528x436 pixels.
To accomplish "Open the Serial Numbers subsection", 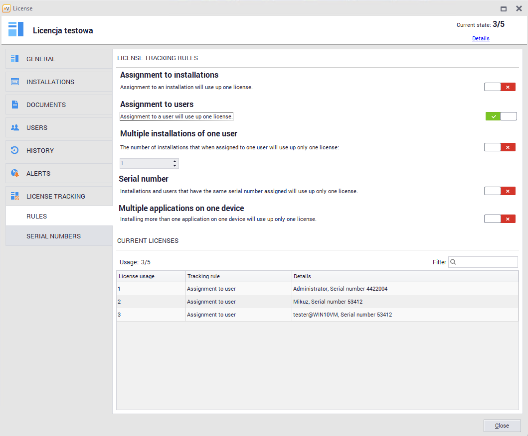I will pyautogui.click(x=53, y=236).
